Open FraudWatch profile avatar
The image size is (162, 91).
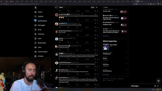(x=56, y=24)
